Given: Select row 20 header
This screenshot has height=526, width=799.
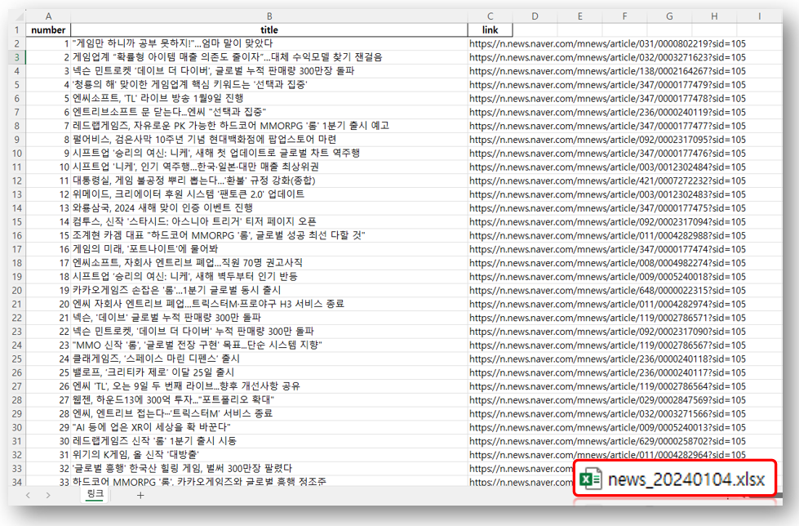Looking at the screenshot, I should click(17, 290).
